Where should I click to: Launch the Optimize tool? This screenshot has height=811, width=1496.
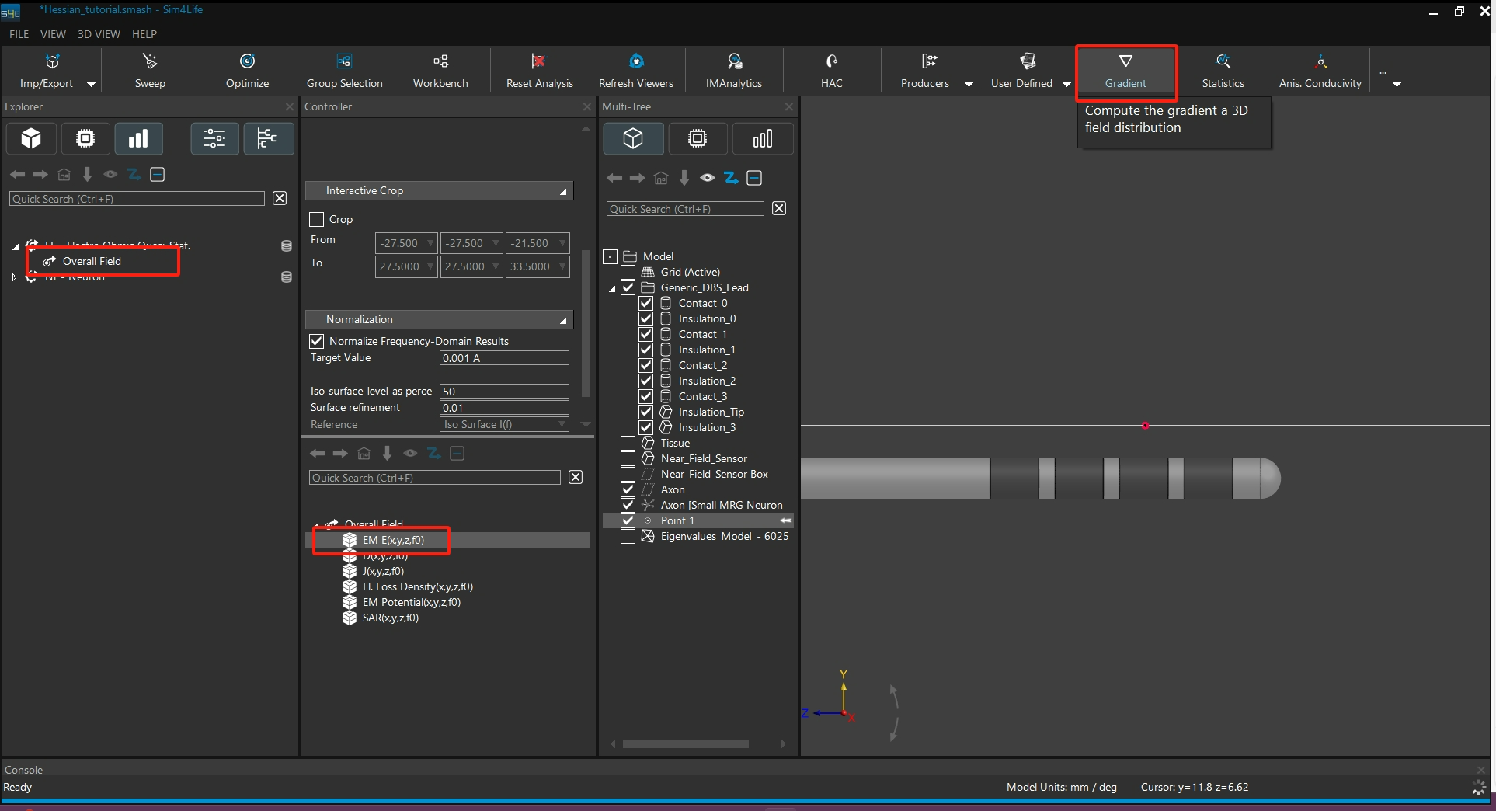[x=247, y=62]
